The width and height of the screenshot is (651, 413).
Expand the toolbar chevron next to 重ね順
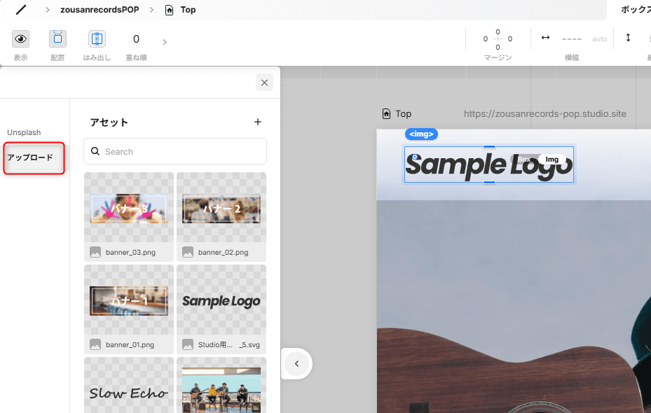pos(165,42)
